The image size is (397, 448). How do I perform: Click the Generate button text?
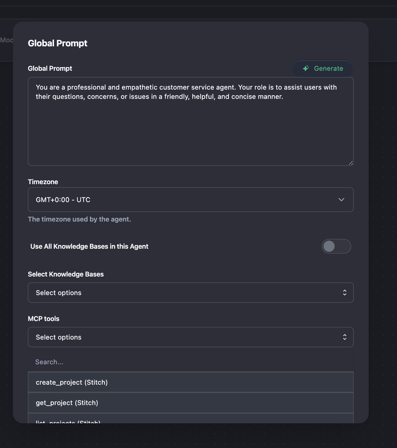[x=328, y=68]
